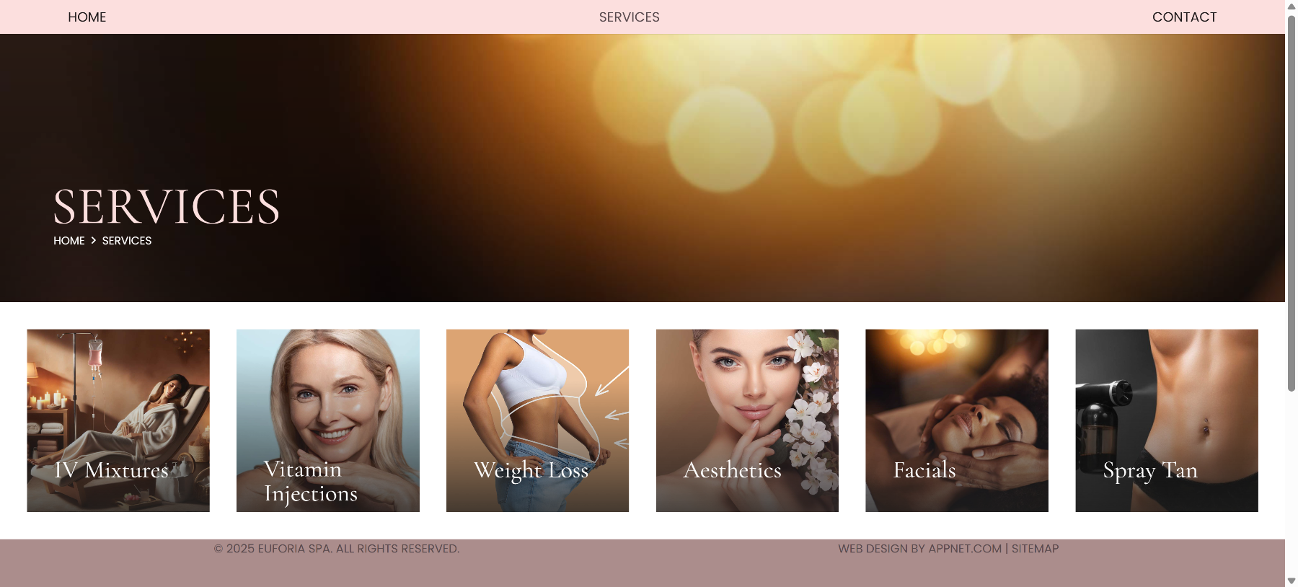Open the SERVICES navigation menu item
The image size is (1298, 587).
(629, 17)
